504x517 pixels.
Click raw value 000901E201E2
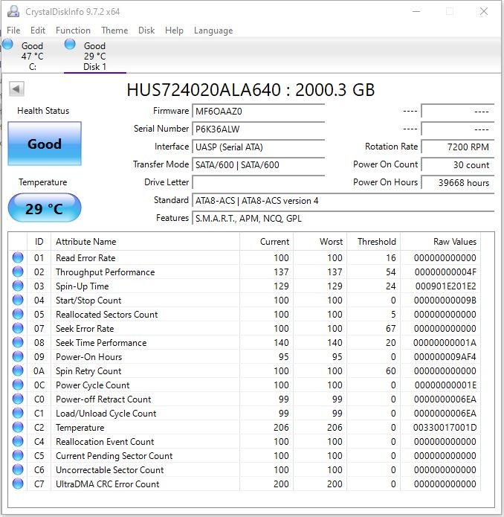[446, 286]
